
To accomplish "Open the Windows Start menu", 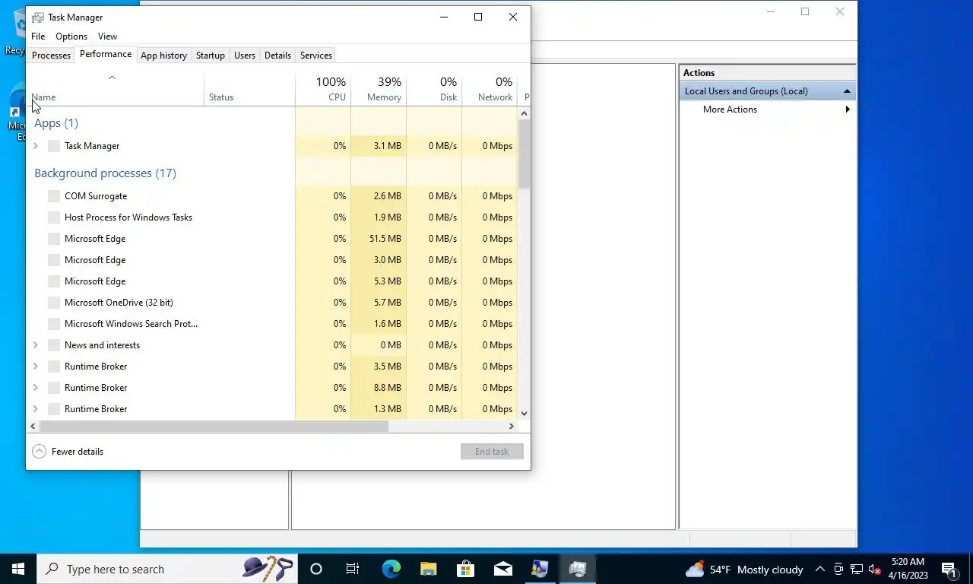I will pyautogui.click(x=18, y=569).
